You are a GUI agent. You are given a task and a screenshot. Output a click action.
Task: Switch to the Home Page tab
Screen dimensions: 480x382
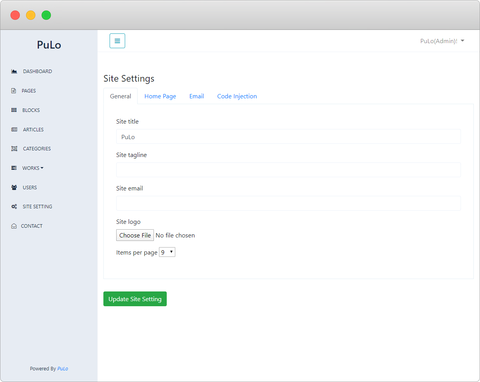click(x=160, y=96)
